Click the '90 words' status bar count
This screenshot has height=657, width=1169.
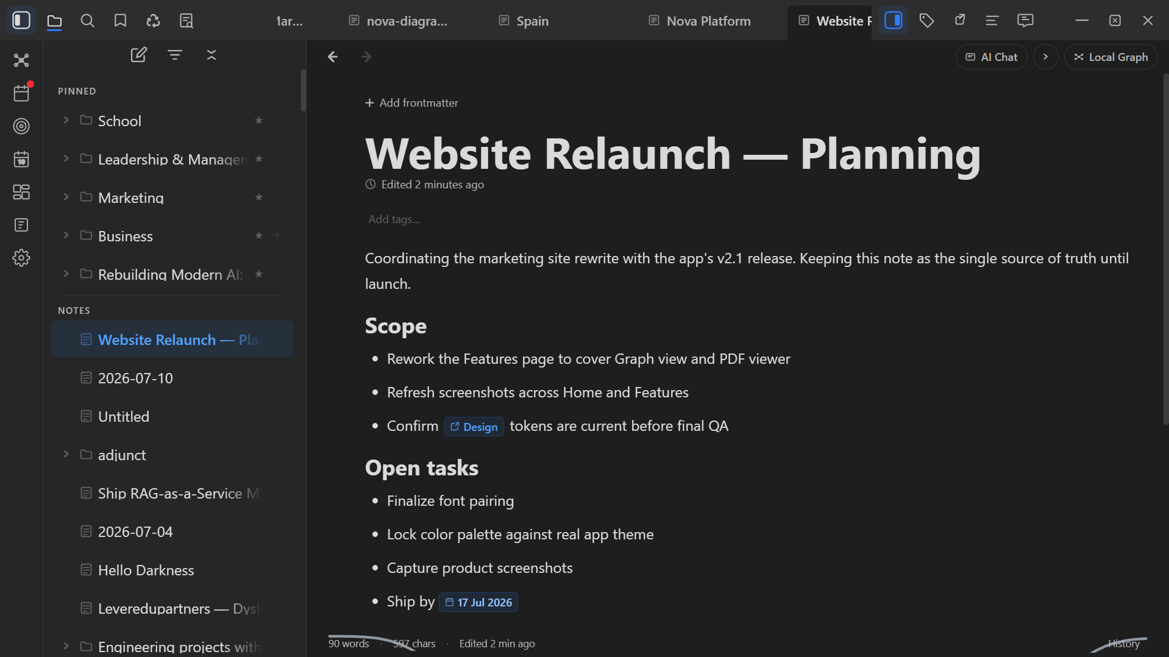coord(349,644)
